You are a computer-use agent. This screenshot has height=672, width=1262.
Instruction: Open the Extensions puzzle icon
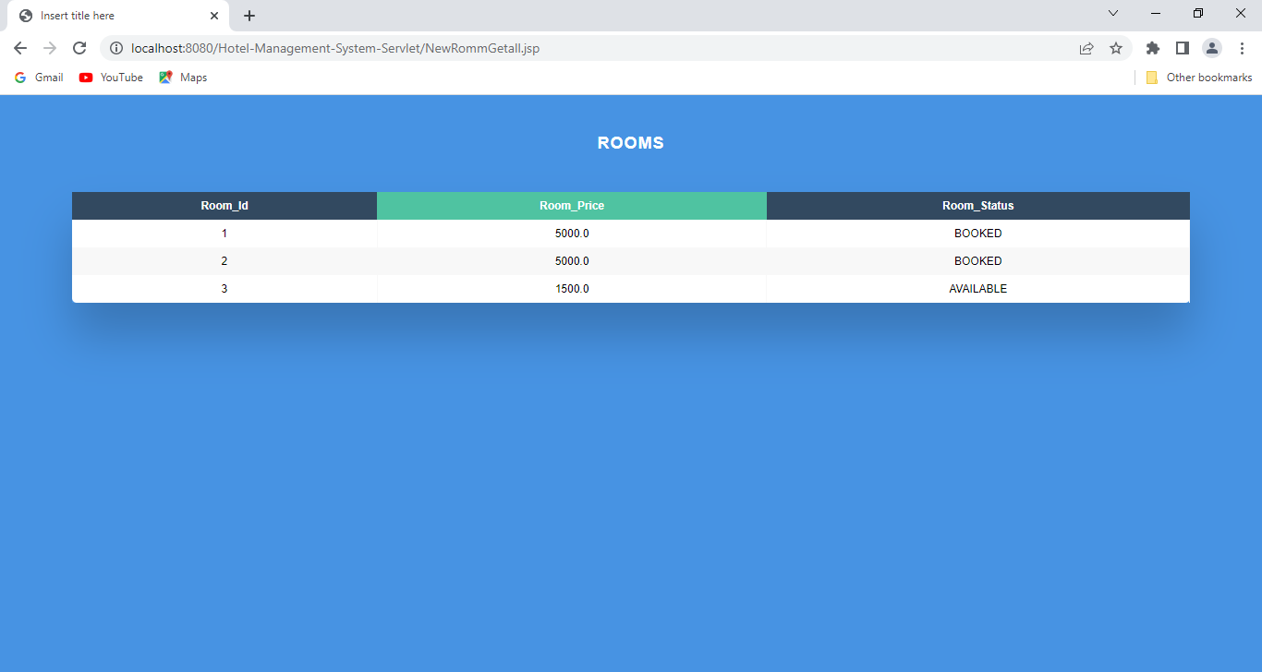click(x=1152, y=48)
